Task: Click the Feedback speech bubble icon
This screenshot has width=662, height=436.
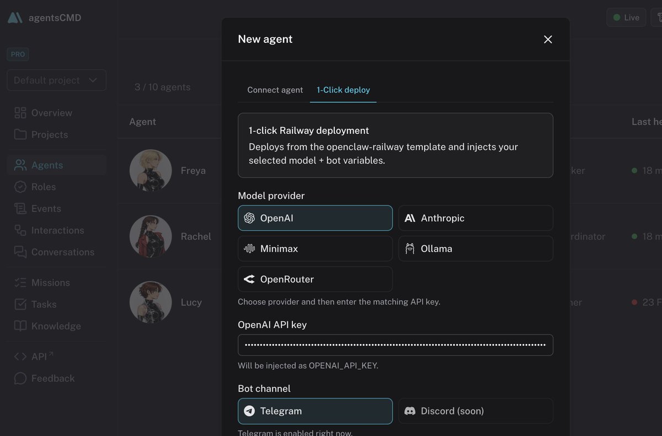Action: tap(20, 378)
